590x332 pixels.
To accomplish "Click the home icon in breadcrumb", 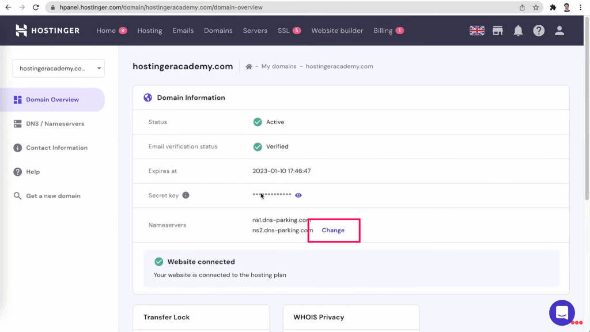I will pos(249,66).
